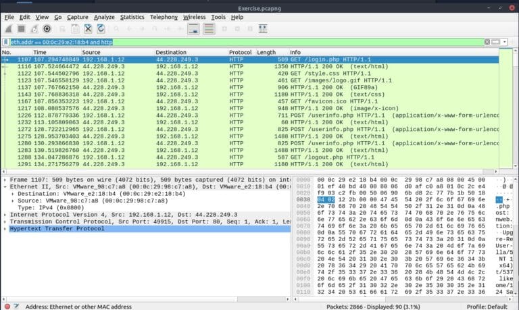Viewport: 519px width, 310px height.
Task: Open the Analyze menu
Action: 104,17
